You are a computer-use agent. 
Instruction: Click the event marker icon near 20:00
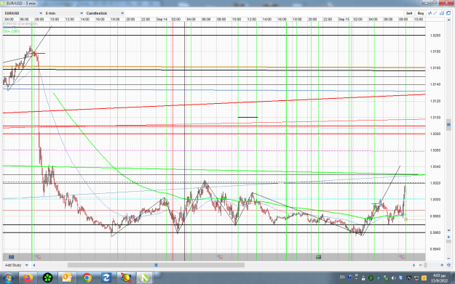318,257
